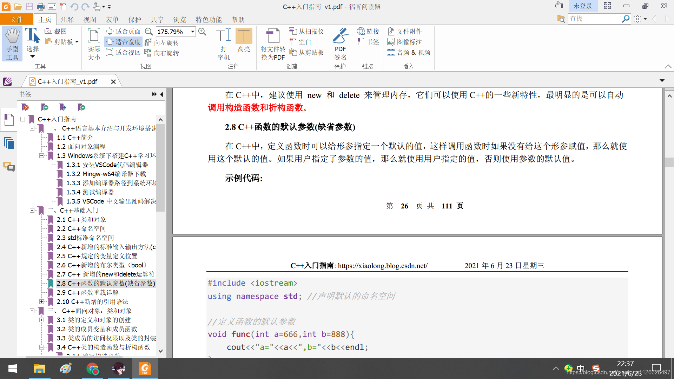Click the Not Logged In (未登录) button
This screenshot has width=674, height=379.
(x=582, y=6)
